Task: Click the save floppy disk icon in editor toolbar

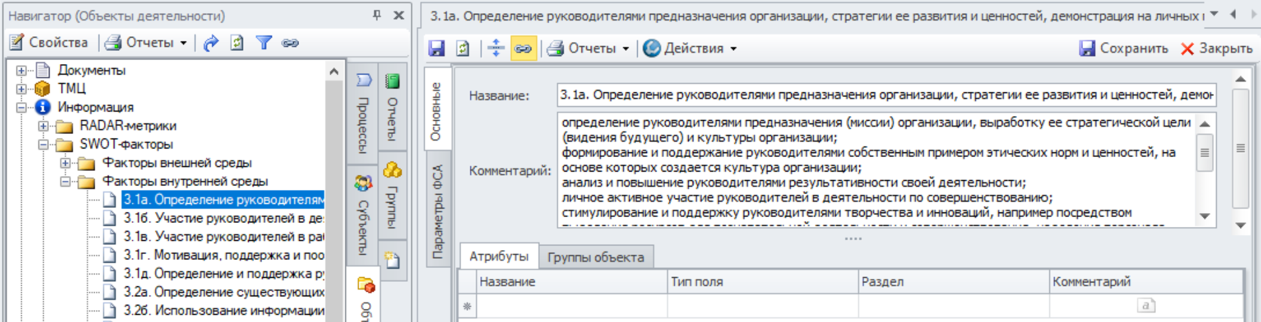Action: pyautogui.click(x=437, y=48)
